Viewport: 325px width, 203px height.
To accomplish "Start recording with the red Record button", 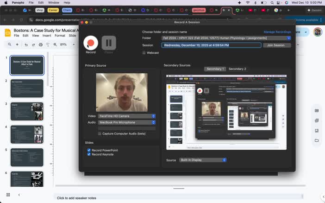I will coord(91,43).
